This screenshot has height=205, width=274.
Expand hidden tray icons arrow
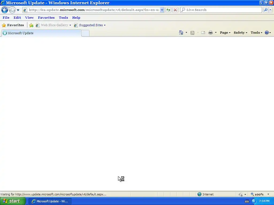pyautogui.click(x=254, y=201)
